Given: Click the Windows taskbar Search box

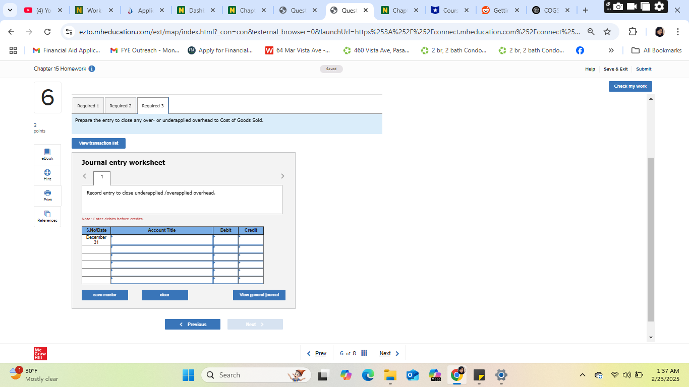Looking at the screenshot, I should click(x=256, y=375).
